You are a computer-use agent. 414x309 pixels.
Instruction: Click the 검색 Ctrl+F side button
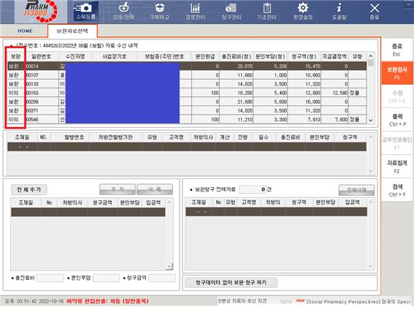point(396,190)
